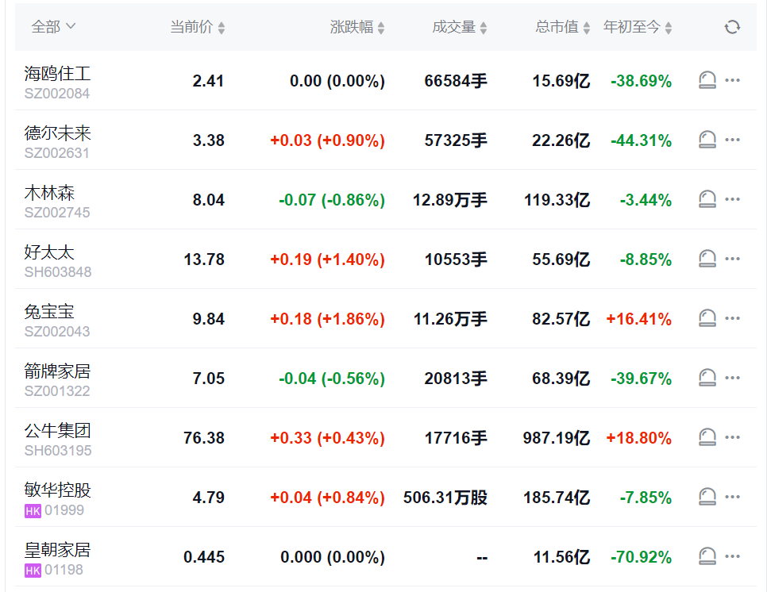This screenshot has width=767, height=592.
Task: Open more options for 箭牌家居
Action: pos(732,378)
